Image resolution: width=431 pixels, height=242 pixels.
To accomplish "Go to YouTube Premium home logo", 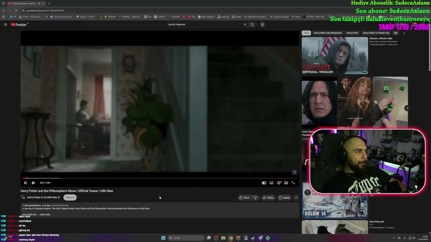I will (19, 25).
